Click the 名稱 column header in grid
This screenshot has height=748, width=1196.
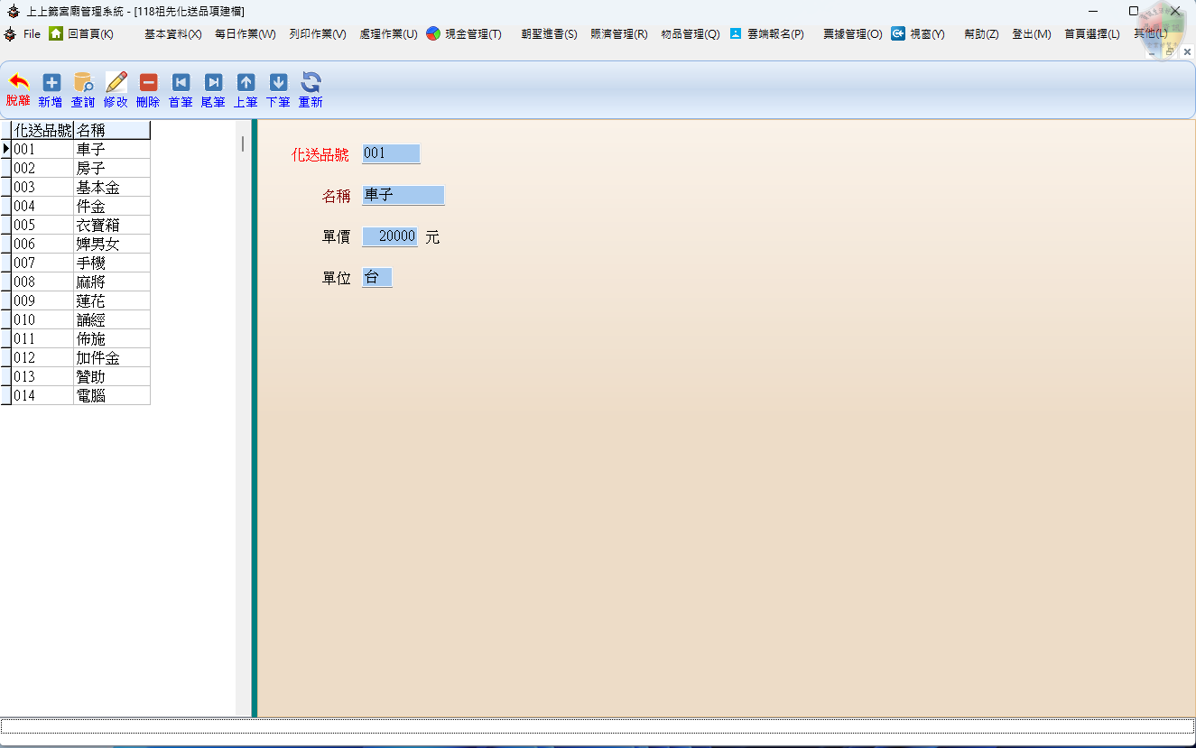pos(111,130)
